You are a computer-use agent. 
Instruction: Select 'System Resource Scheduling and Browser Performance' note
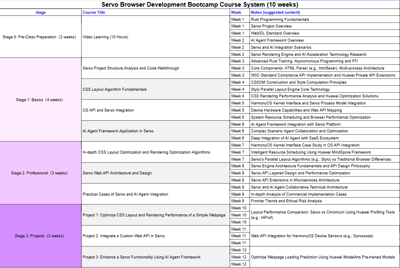pyautogui.click(x=325, y=117)
